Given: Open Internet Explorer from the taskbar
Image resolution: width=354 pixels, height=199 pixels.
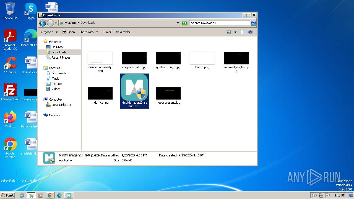Looking at the screenshot, I should pos(22,195).
